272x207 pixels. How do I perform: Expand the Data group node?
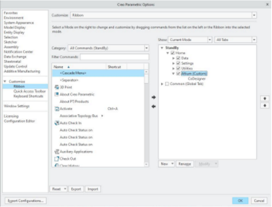point(173,58)
